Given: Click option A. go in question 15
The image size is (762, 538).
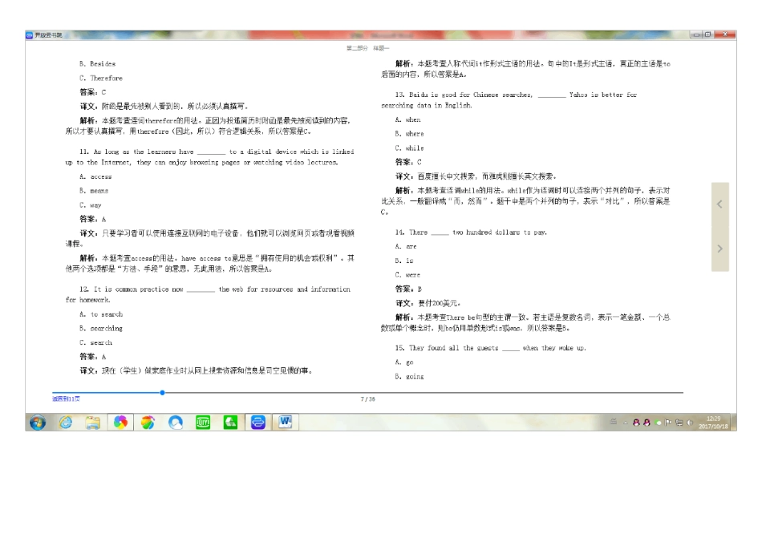Looking at the screenshot, I should click(404, 362).
